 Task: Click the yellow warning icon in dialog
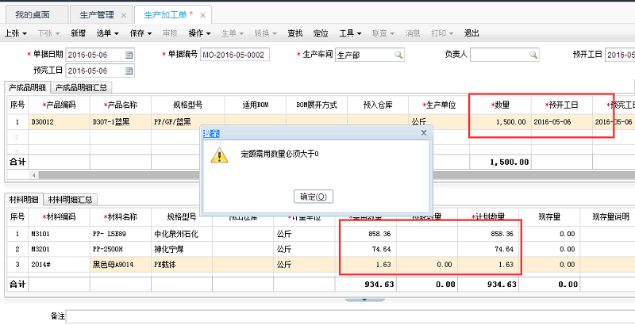click(217, 155)
